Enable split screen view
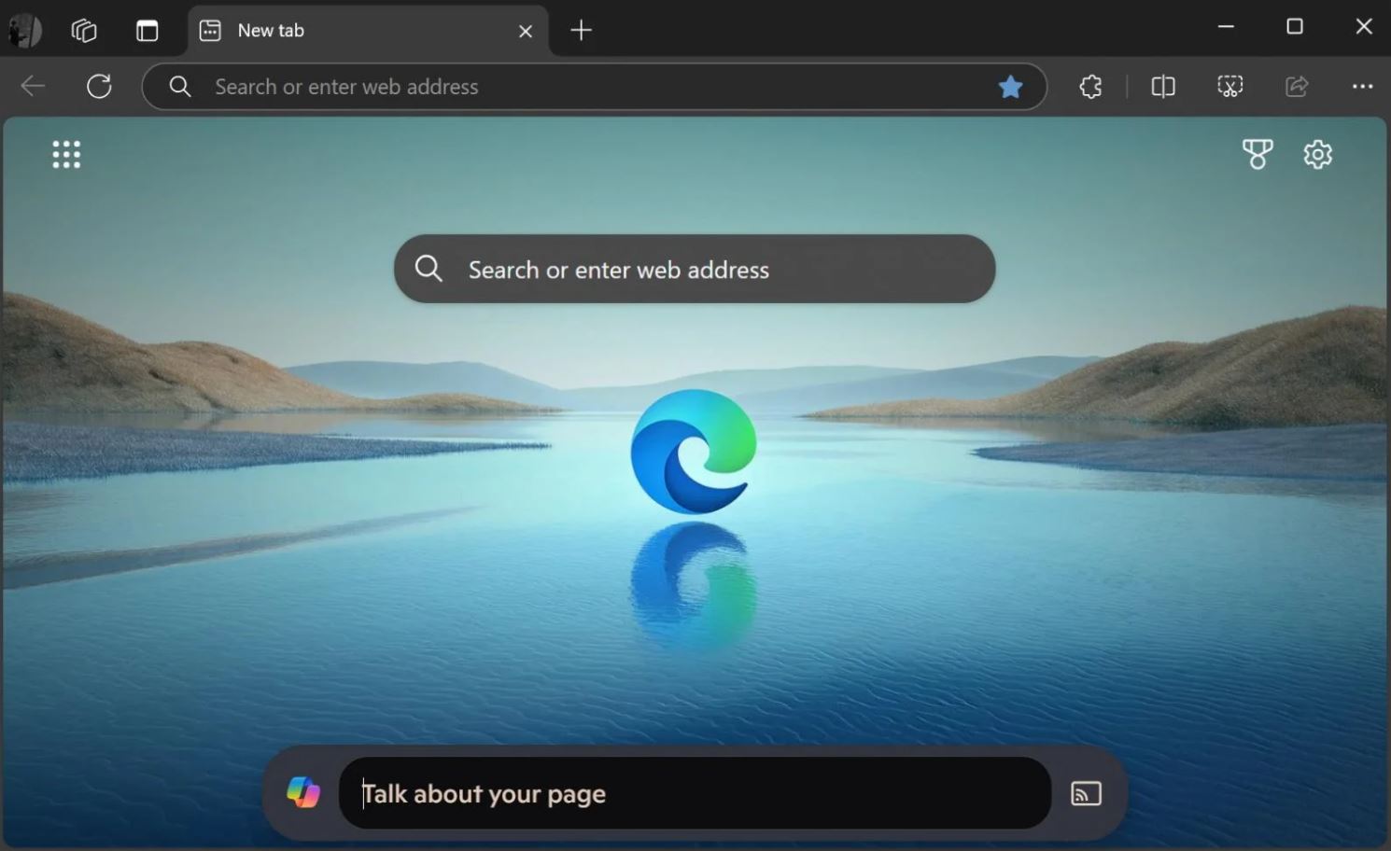 coord(1163,87)
